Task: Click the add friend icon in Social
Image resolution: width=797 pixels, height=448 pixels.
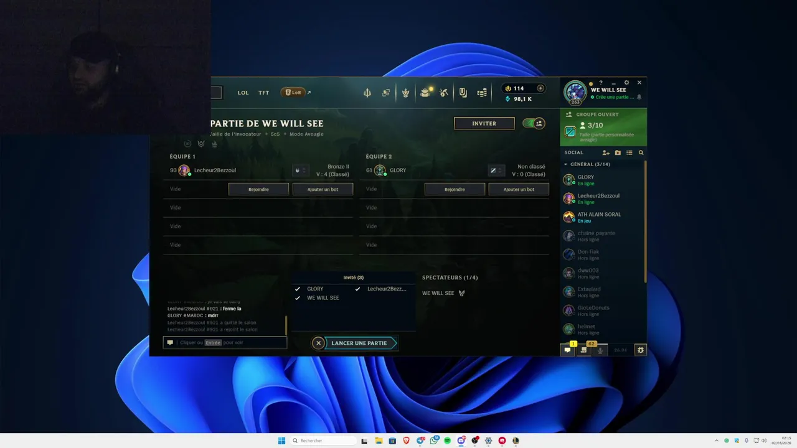Action: point(606,152)
